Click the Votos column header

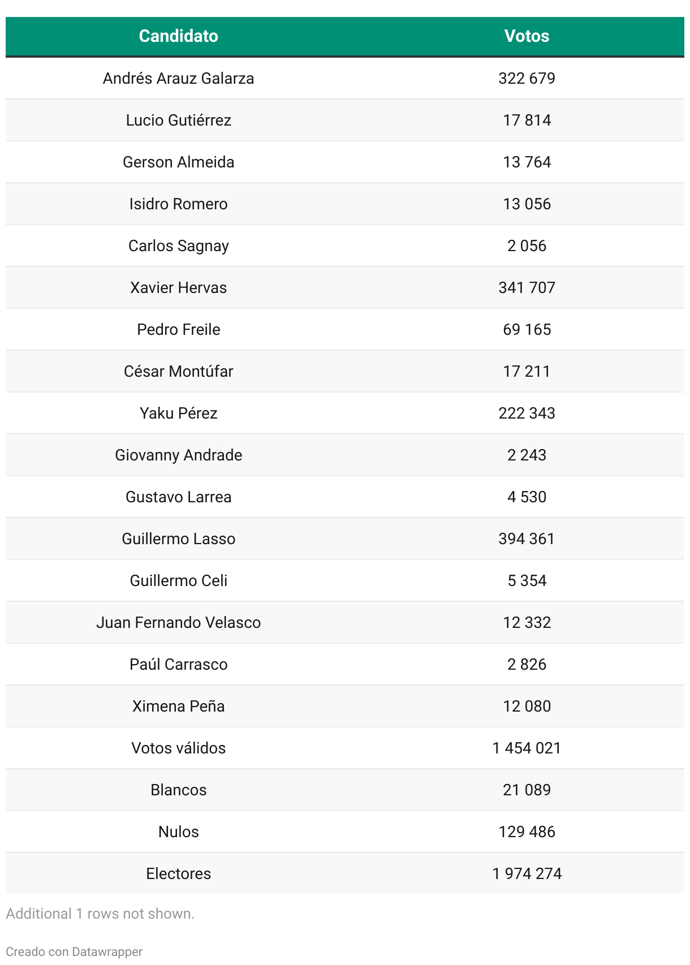click(x=527, y=36)
